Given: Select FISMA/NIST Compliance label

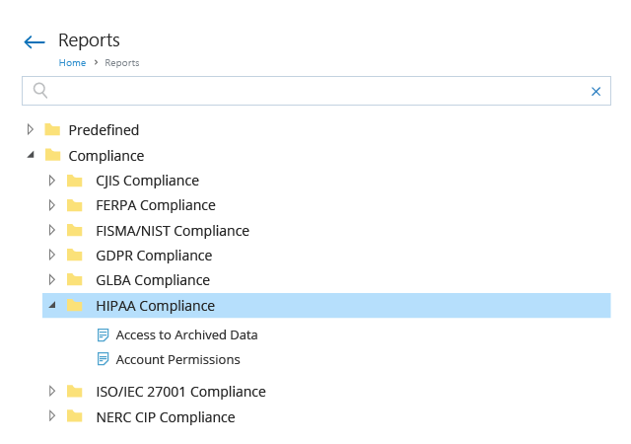Looking at the screenshot, I should click(173, 231).
